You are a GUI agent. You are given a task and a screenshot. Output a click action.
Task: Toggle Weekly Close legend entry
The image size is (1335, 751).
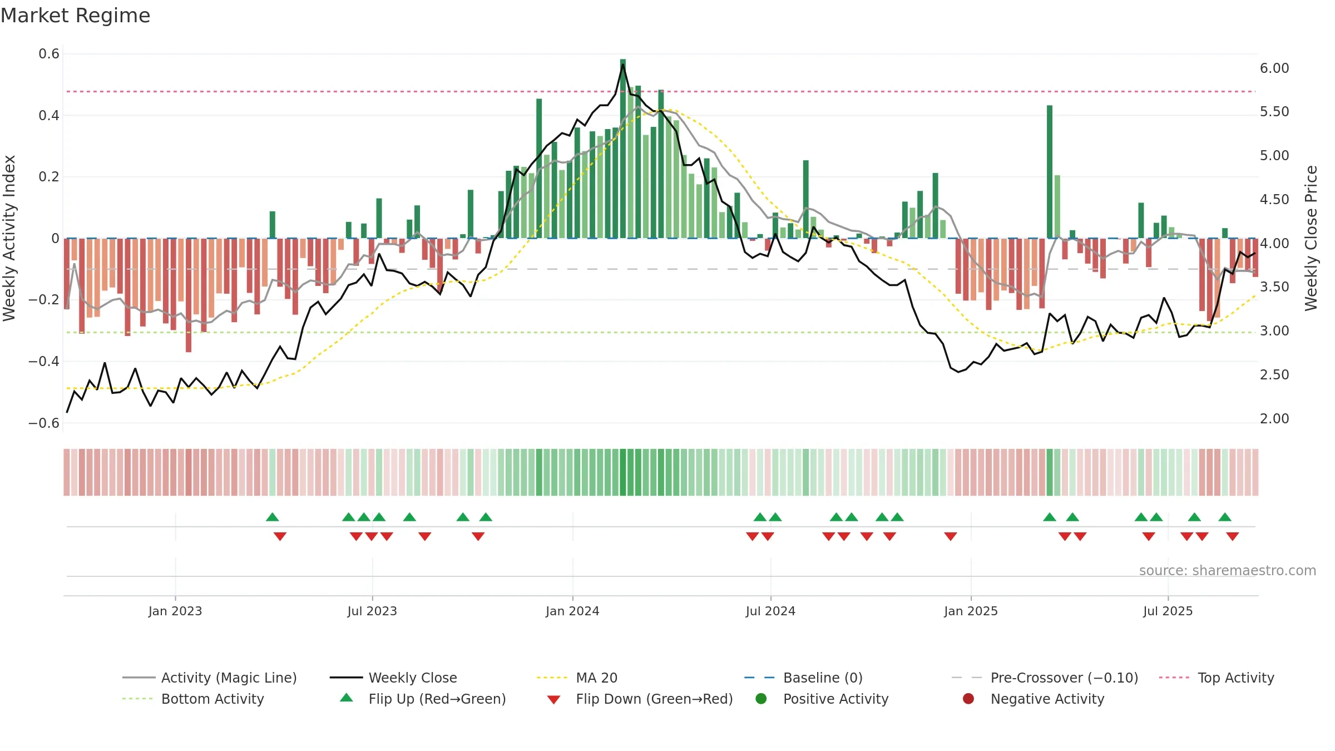coord(393,678)
